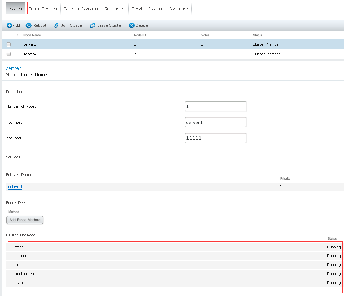Go to the Resources tab
The image size is (344, 296).
115,9
